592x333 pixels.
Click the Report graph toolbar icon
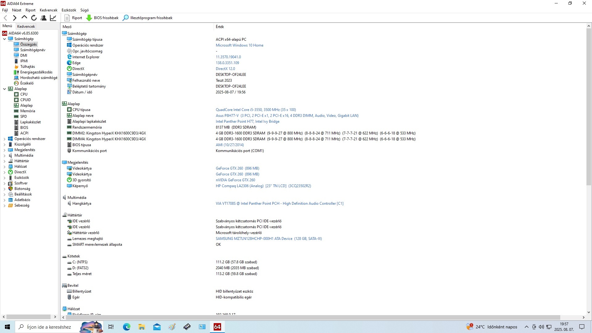(53, 18)
